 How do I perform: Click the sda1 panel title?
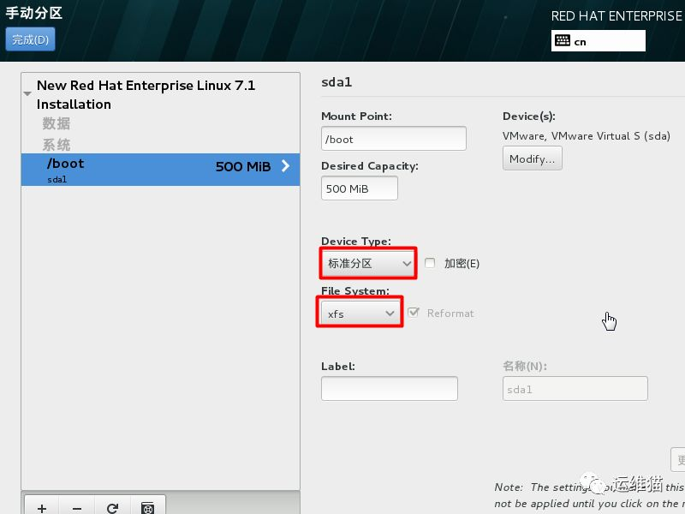pos(337,82)
